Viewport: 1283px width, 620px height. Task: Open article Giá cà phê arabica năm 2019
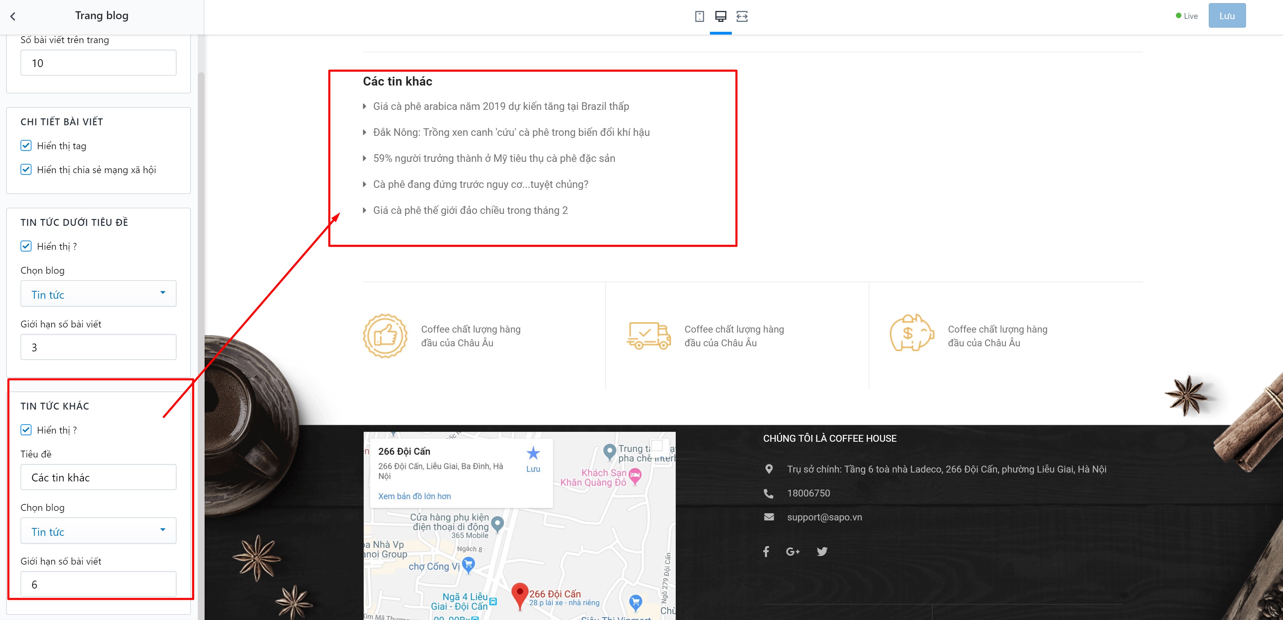coord(501,106)
